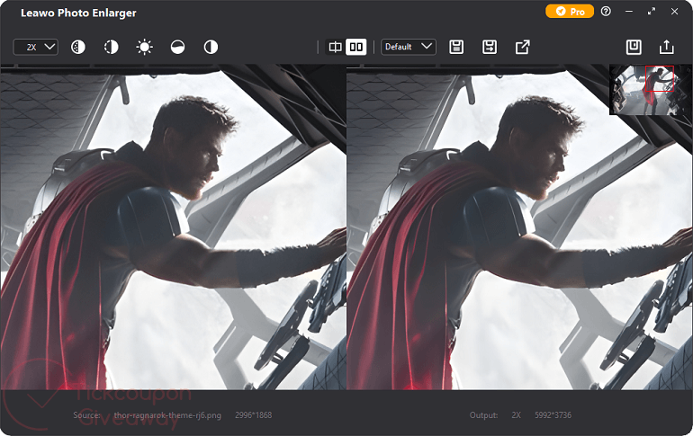Click the contrast half-black circle icon
Screen dimensions: 693x436
point(211,47)
